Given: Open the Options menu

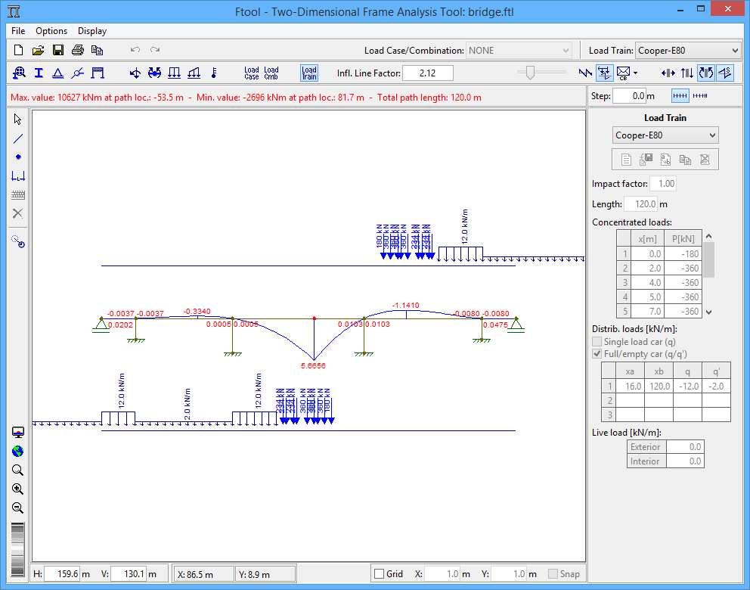Looking at the screenshot, I should pyautogui.click(x=51, y=31).
